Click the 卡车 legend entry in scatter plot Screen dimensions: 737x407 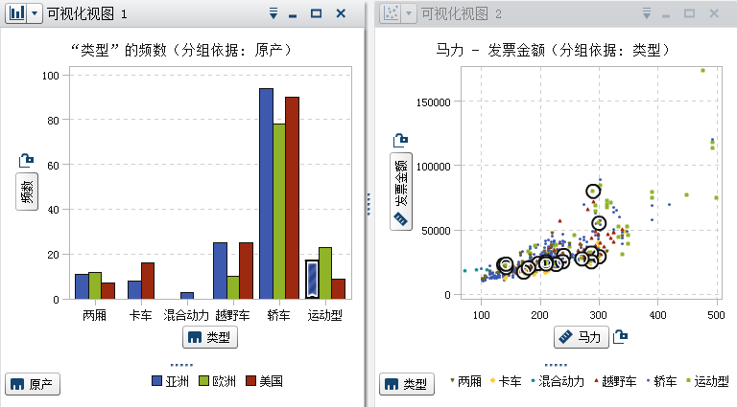tap(506, 381)
